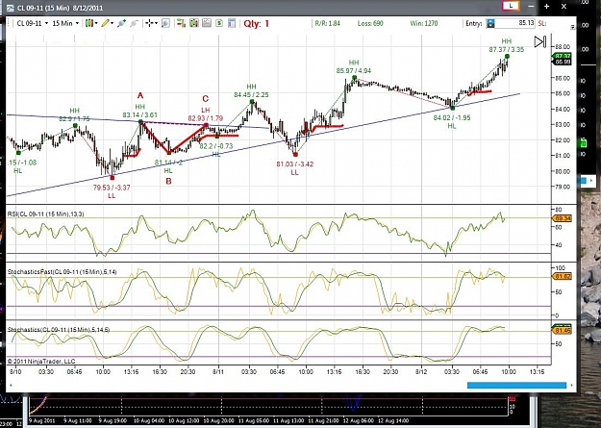The height and width of the screenshot is (428, 601).
Task: Click the Win: 1270 readout
Action: (x=423, y=23)
